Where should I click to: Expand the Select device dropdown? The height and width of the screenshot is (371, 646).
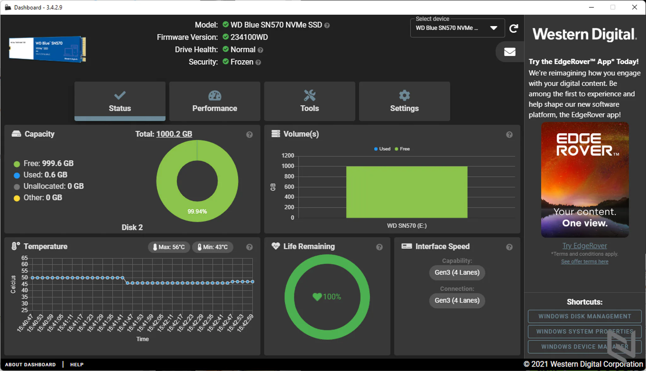(x=457, y=28)
